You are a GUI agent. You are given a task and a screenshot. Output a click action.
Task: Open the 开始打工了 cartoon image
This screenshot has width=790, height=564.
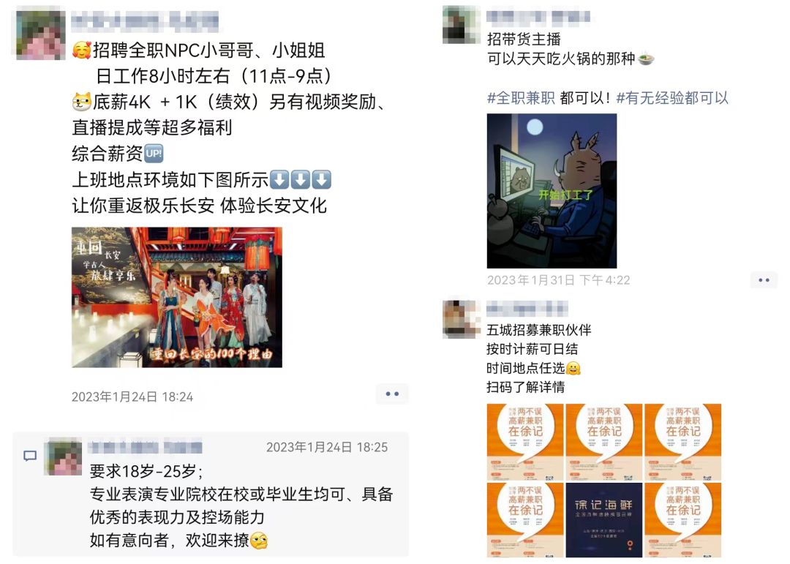click(x=552, y=191)
